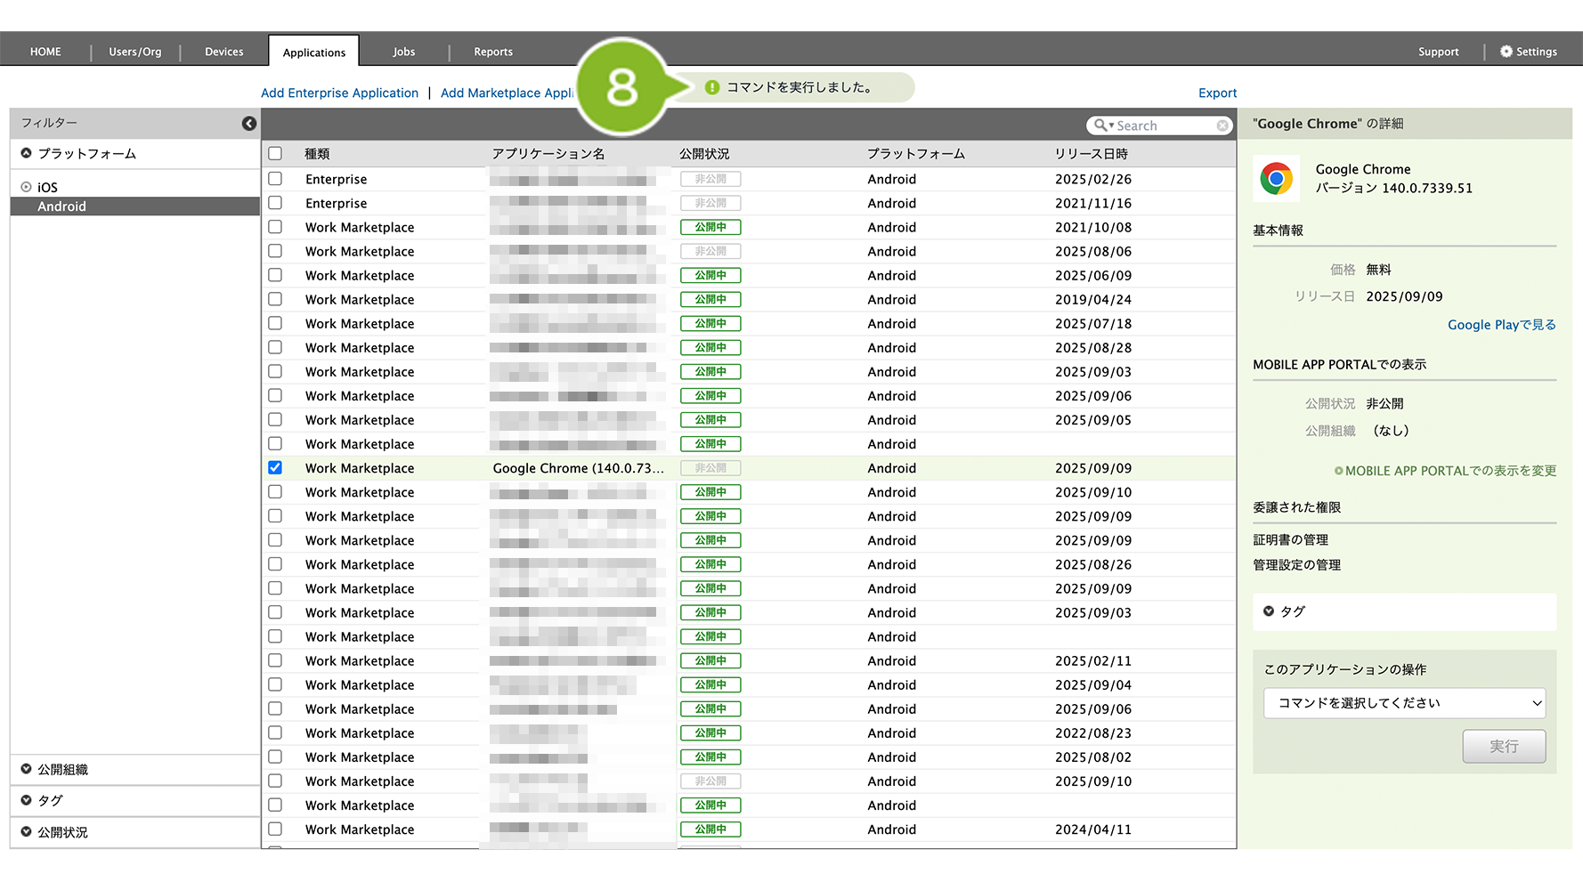Click the Google Chrome app icon
Image resolution: width=1583 pixels, height=890 pixels.
[1276, 179]
